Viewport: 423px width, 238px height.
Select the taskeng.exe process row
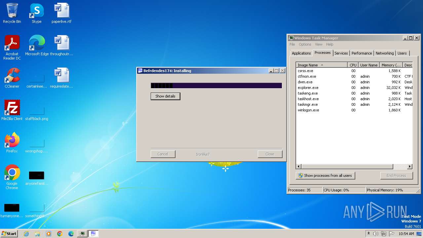354,93
